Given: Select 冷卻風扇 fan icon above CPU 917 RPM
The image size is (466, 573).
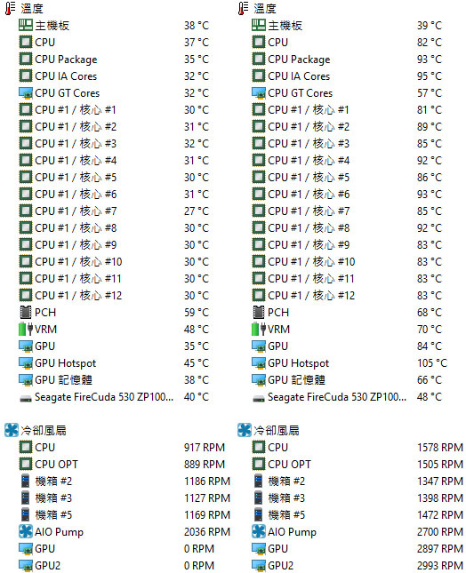Looking at the screenshot, I should (x=12, y=430).
